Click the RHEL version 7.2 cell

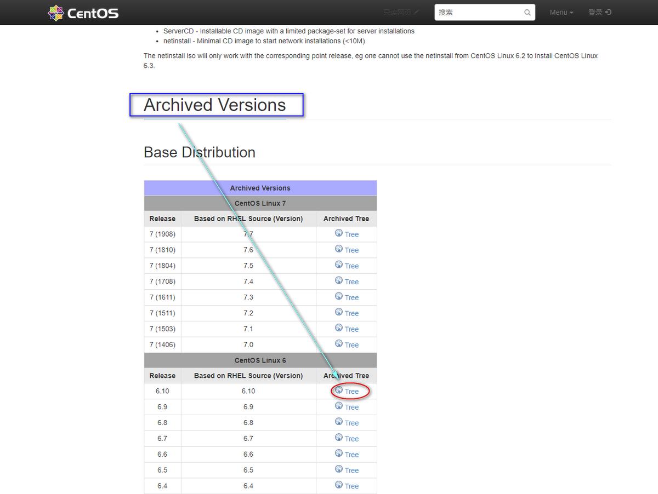248,314
